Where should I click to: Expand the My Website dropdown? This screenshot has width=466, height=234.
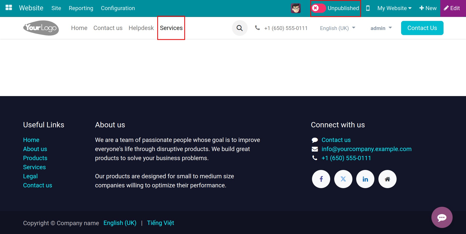394,8
